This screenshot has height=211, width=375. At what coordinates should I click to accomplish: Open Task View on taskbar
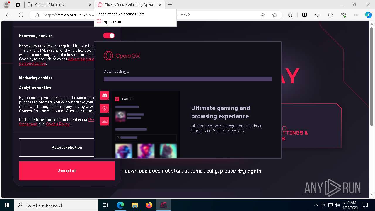105,205
